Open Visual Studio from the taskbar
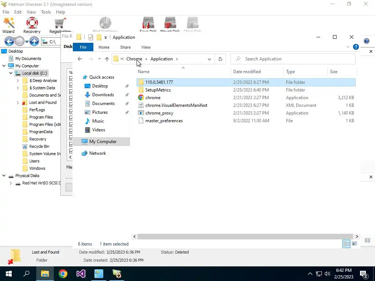 click(81, 274)
